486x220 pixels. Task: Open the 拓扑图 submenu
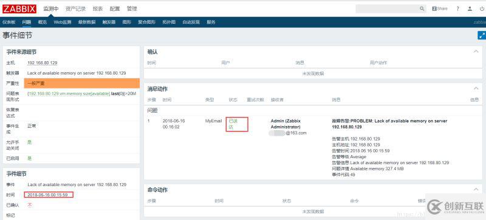tap(169, 22)
